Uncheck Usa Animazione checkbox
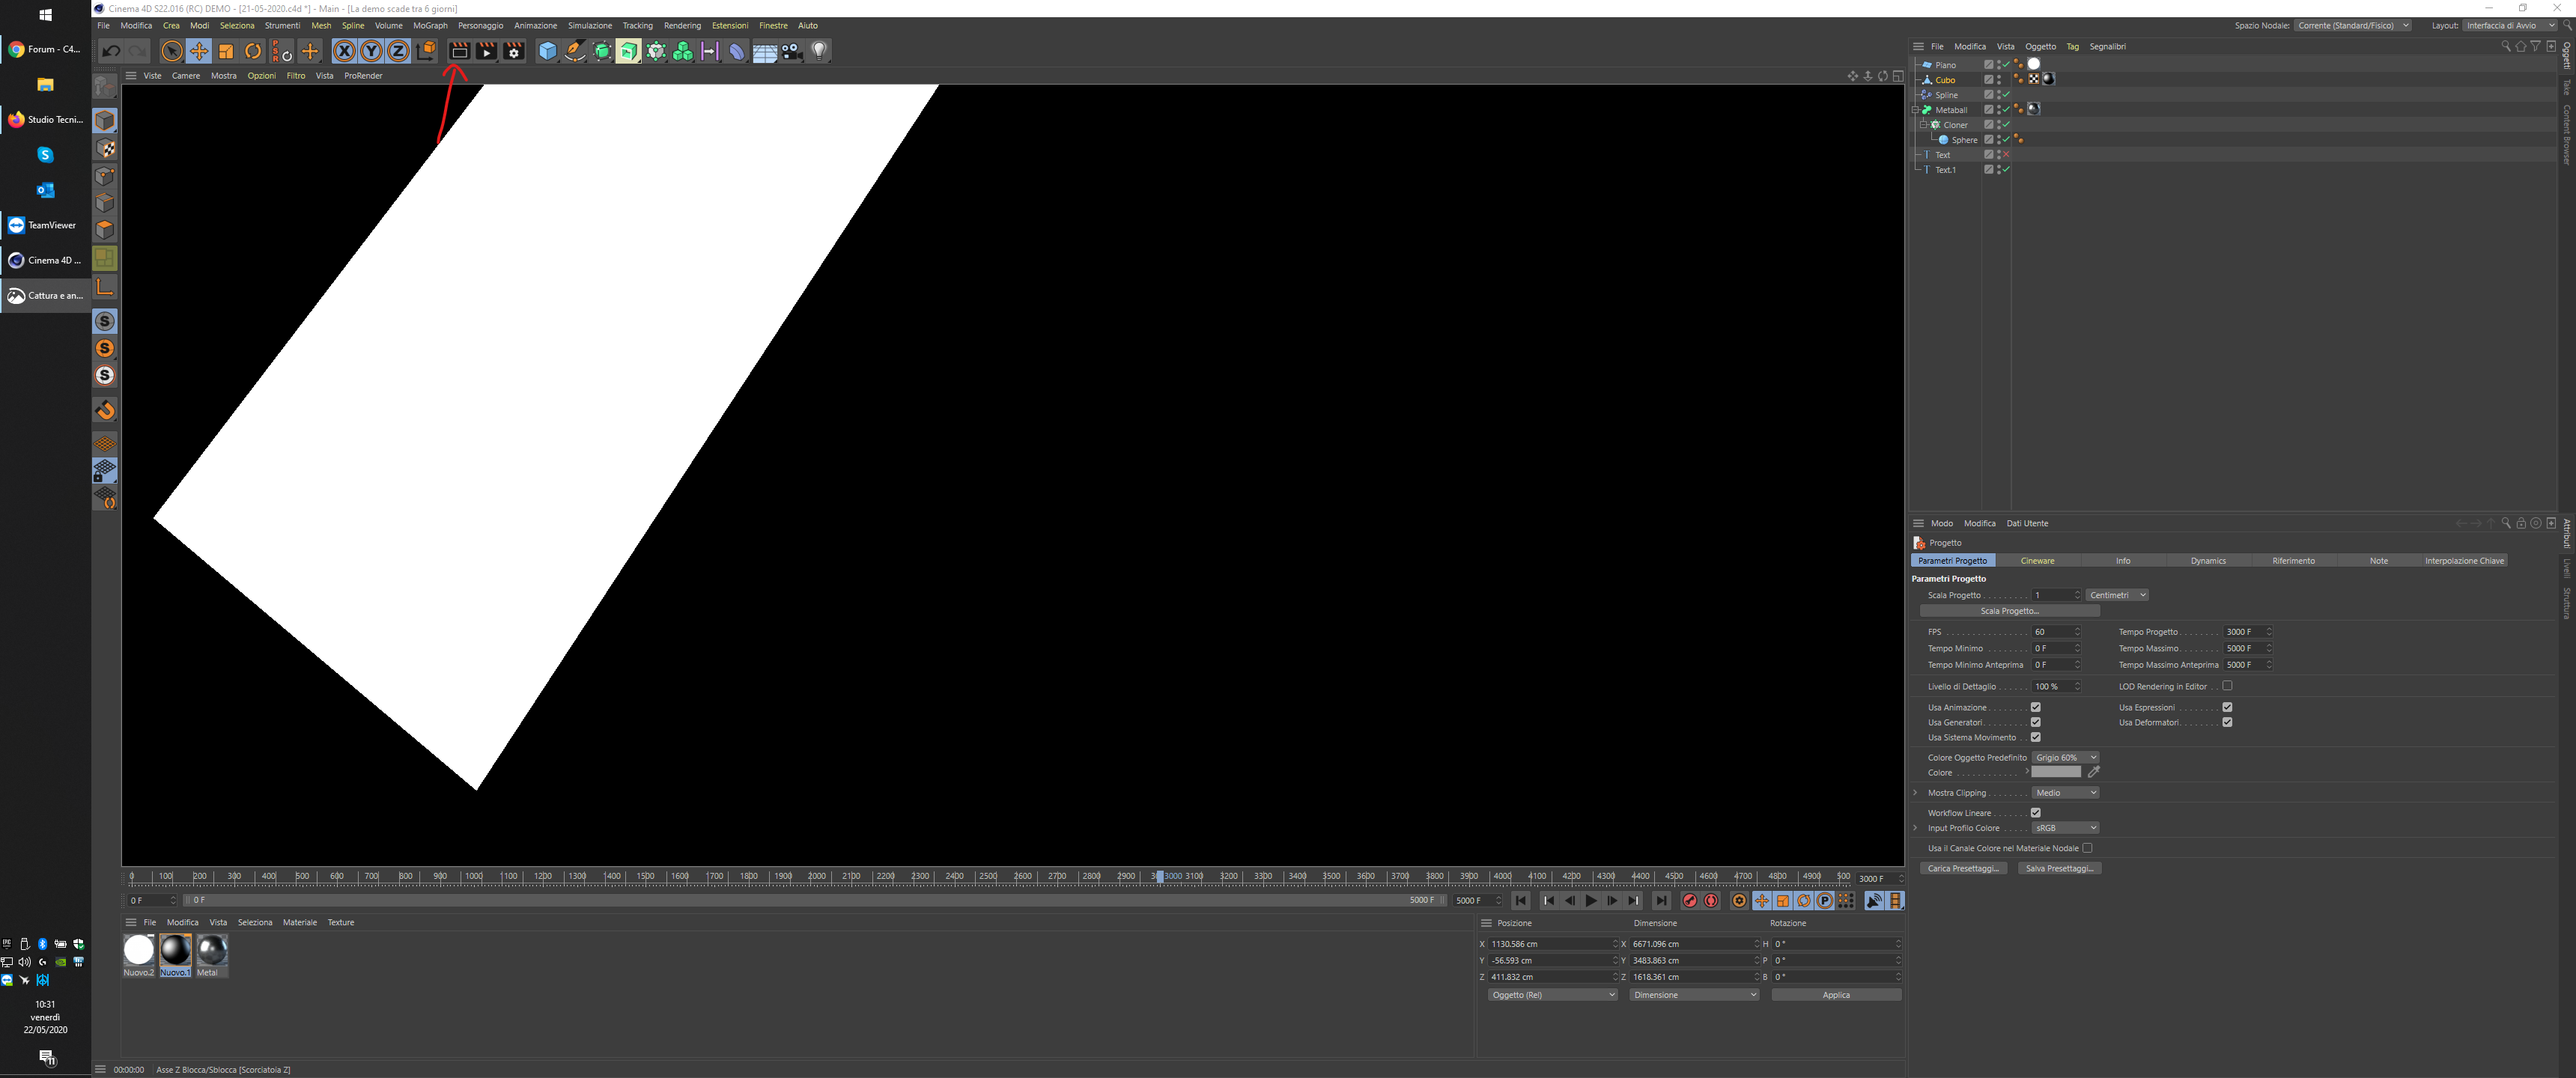Image resolution: width=2576 pixels, height=1078 pixels. pyautogui.click(x=2035, y=707)
